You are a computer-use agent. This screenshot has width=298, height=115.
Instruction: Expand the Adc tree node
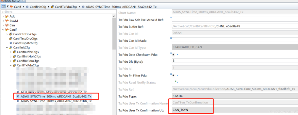click(3, 16)
